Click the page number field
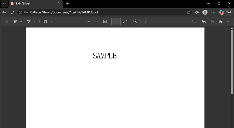The width and height of the screenshot is (234, 128). (x=116, y=22)
